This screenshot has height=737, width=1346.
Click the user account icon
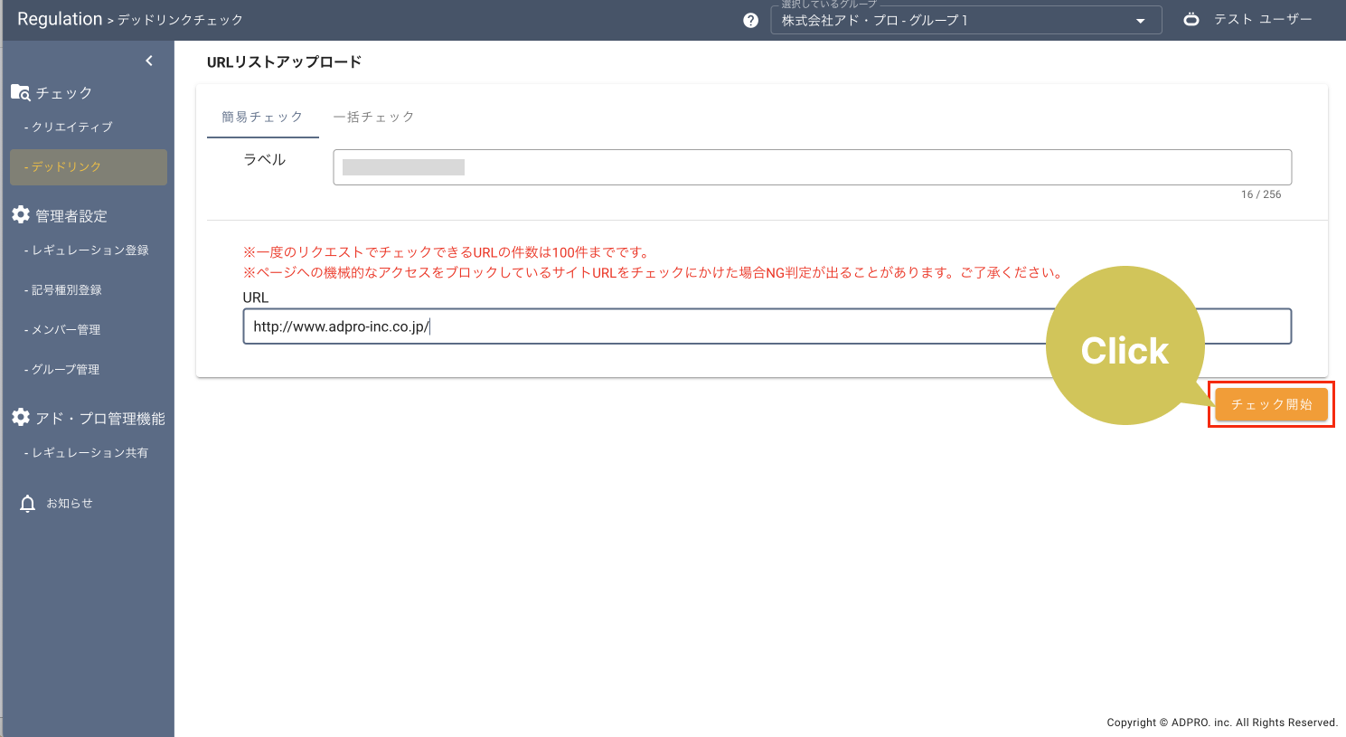(1191, 19)
